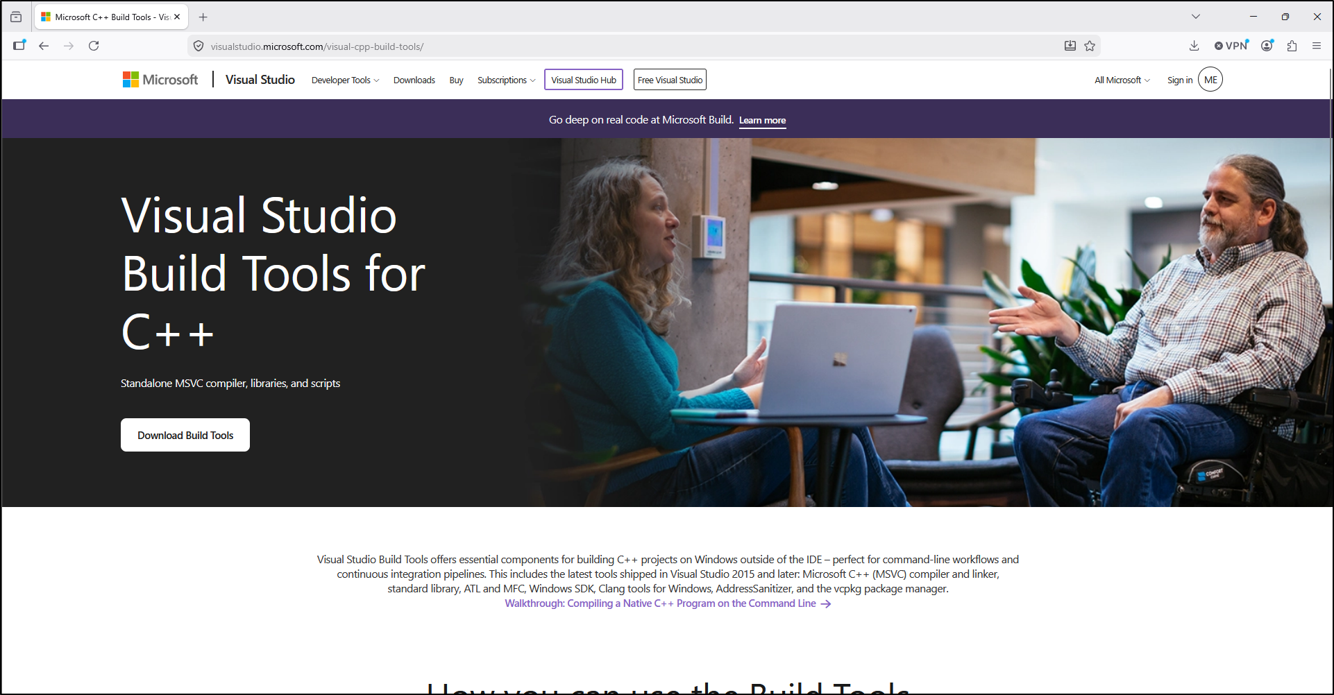Minimize the browser window
1334x695 pixels.
pos(1253,17)
